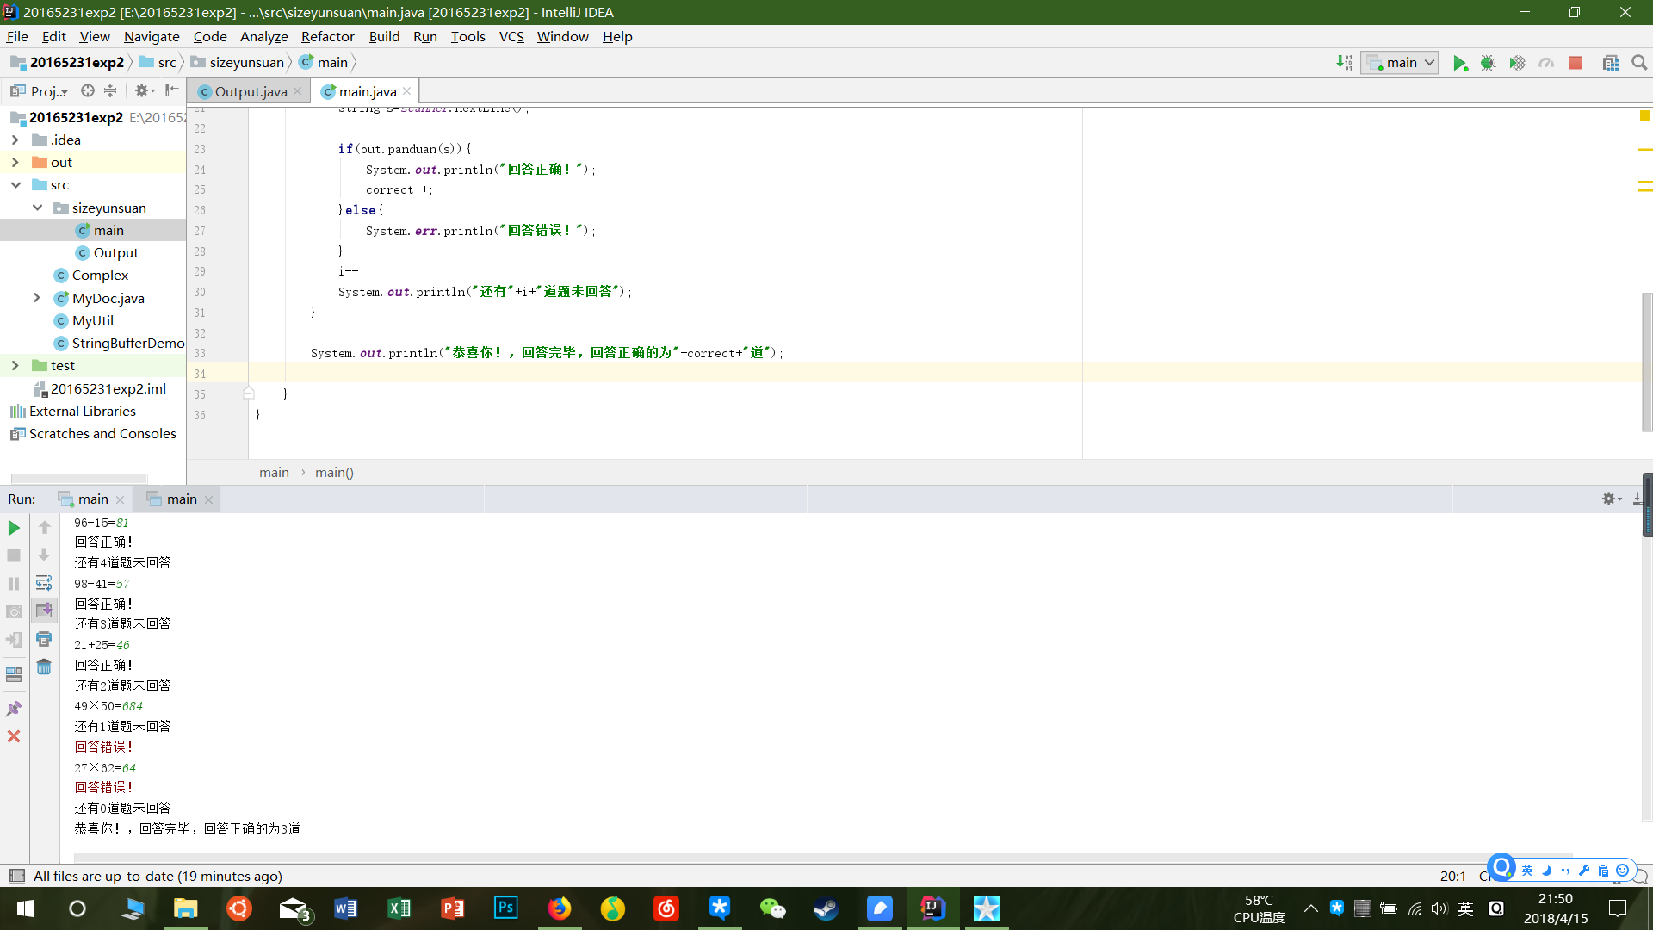The image size is (1653, 930).
Task: Build the project with the binary arrow icon
Action: [x=1344, y=62]
